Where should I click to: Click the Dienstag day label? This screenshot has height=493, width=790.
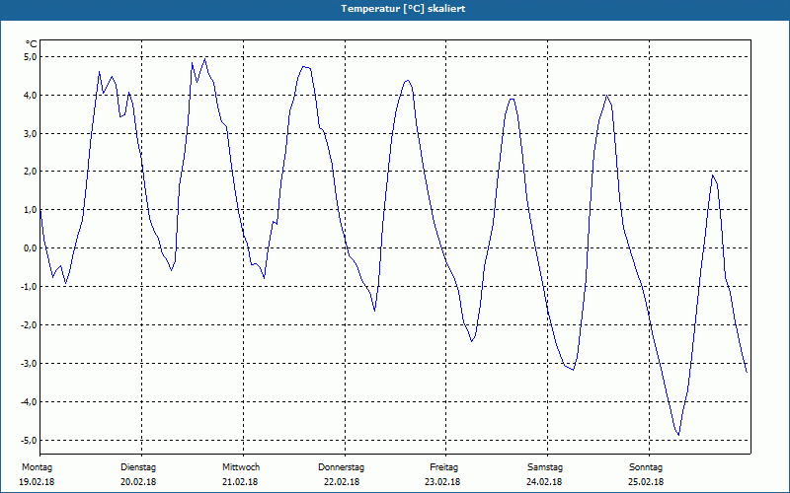click(138, 467)
